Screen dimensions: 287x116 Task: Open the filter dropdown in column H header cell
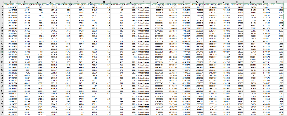[109, 4]
